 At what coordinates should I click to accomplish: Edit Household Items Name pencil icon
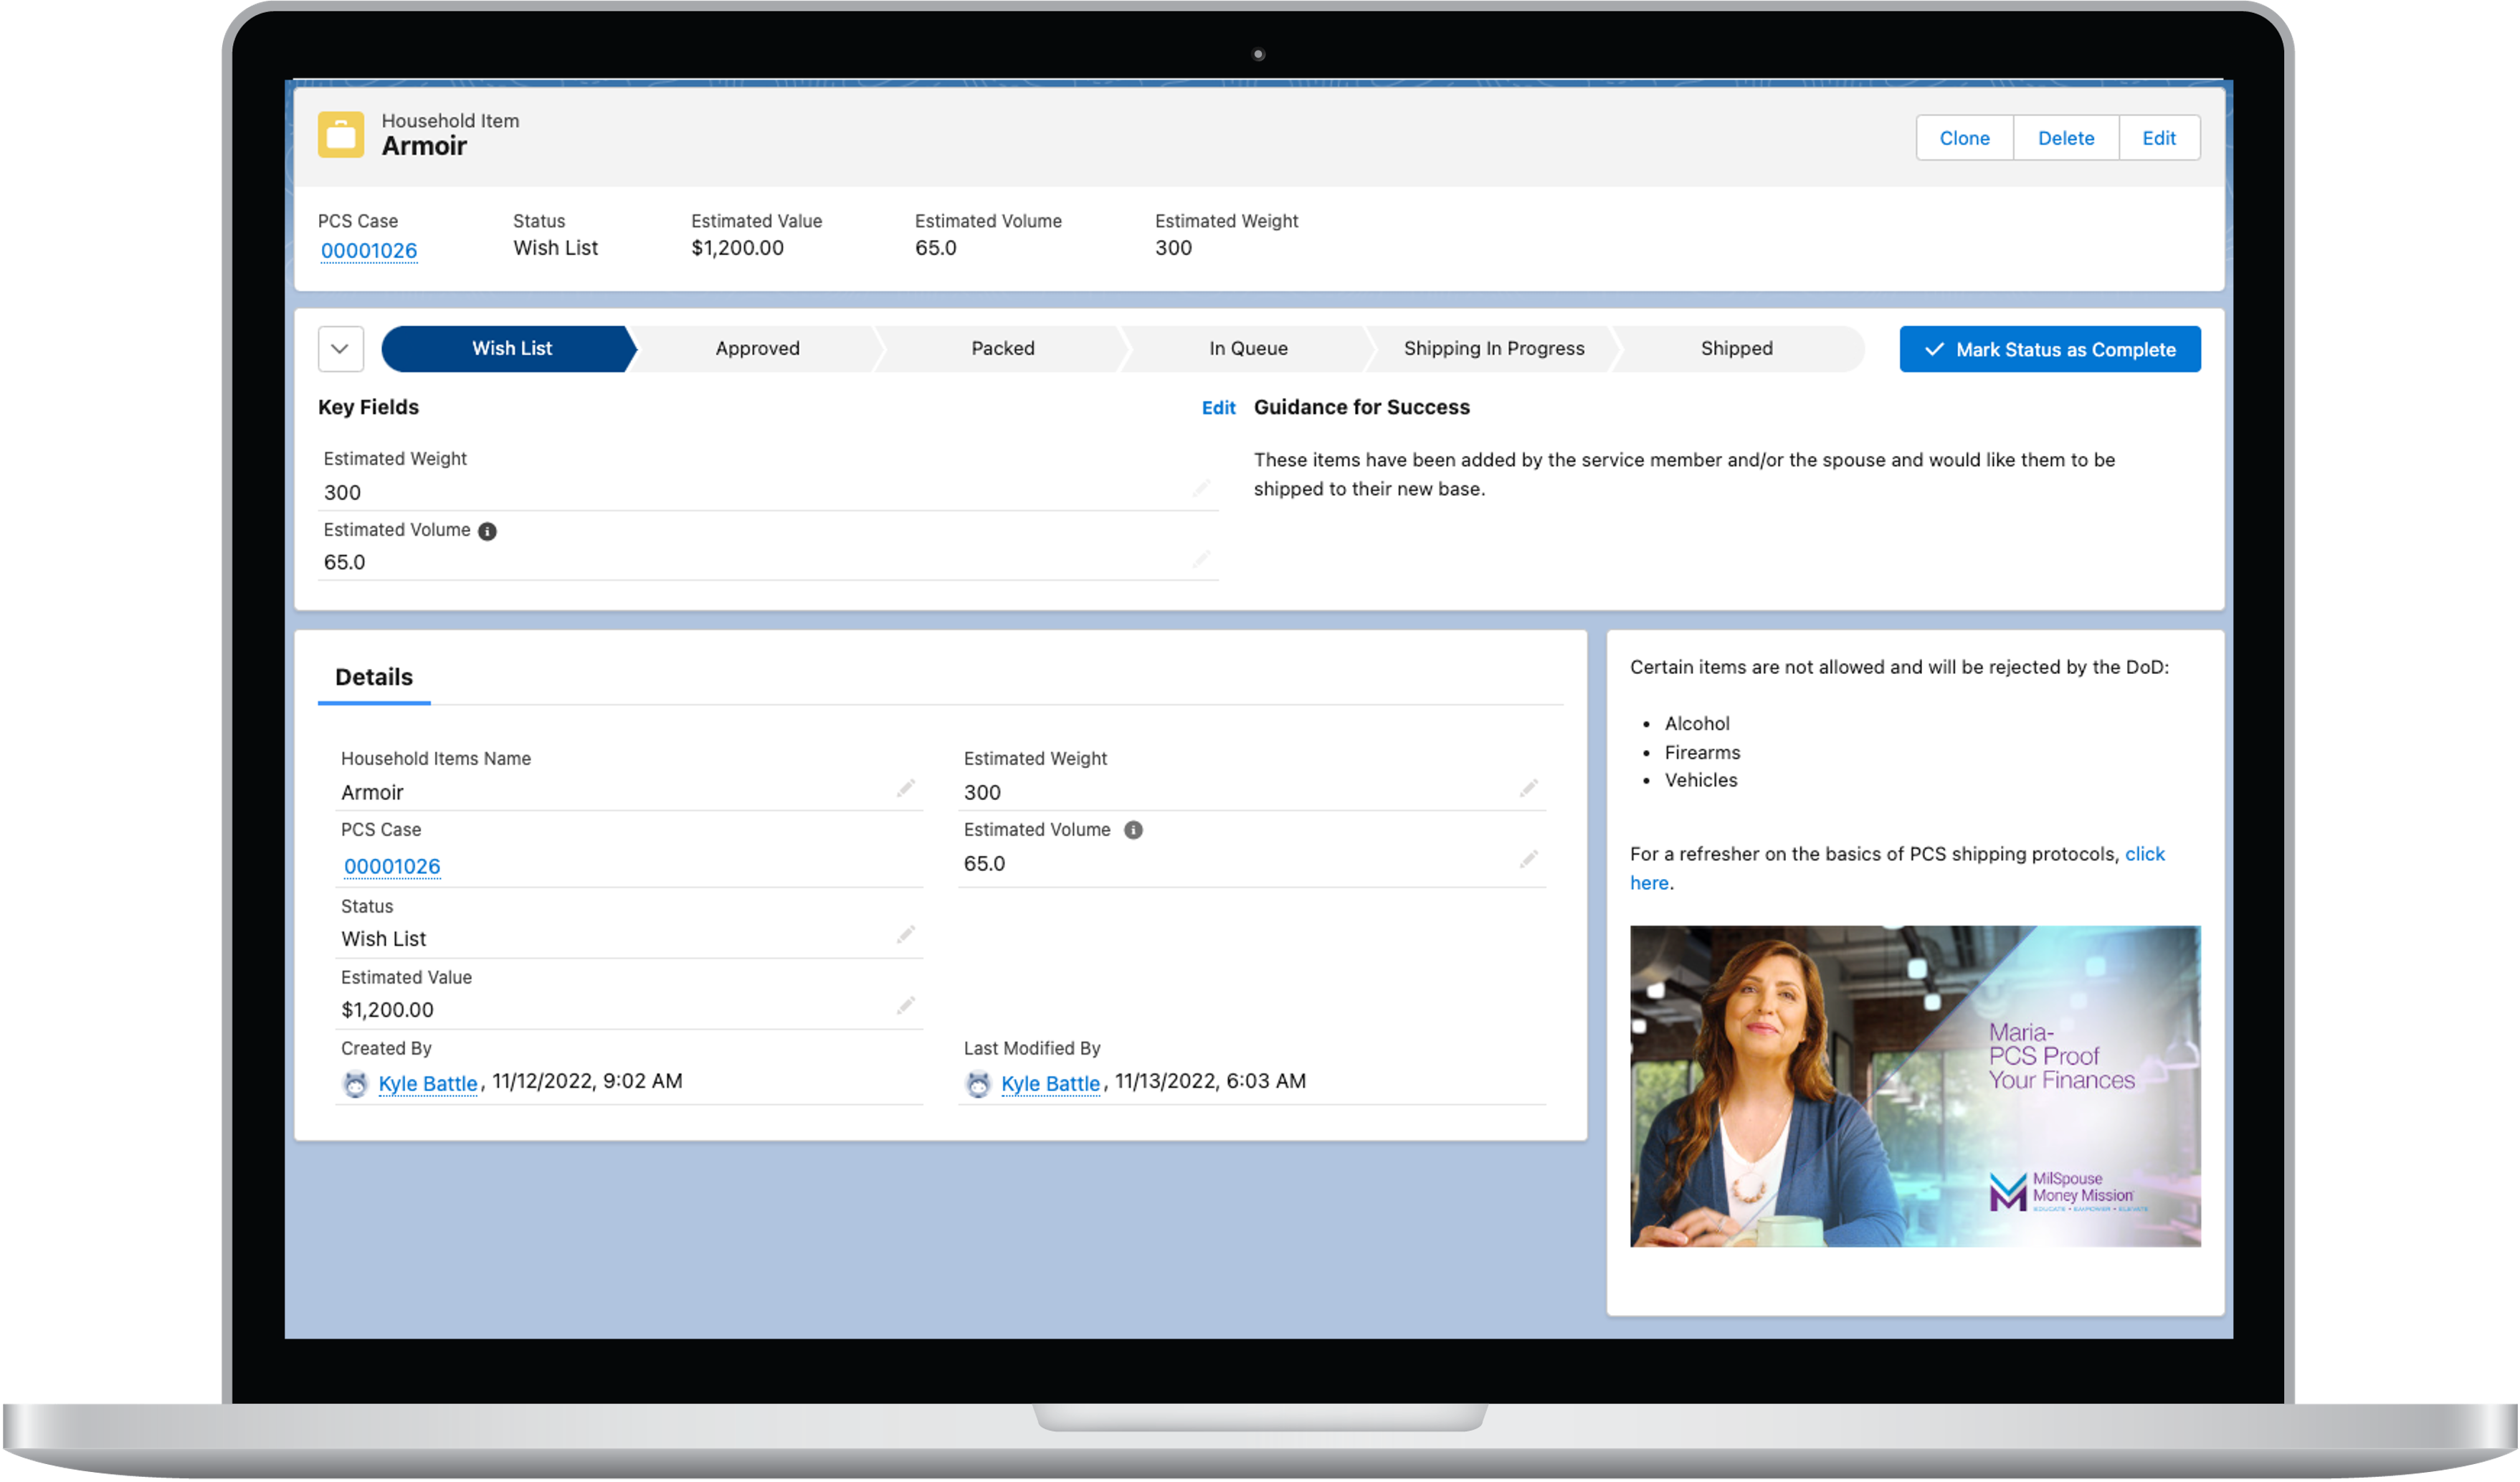coord(905,789)
